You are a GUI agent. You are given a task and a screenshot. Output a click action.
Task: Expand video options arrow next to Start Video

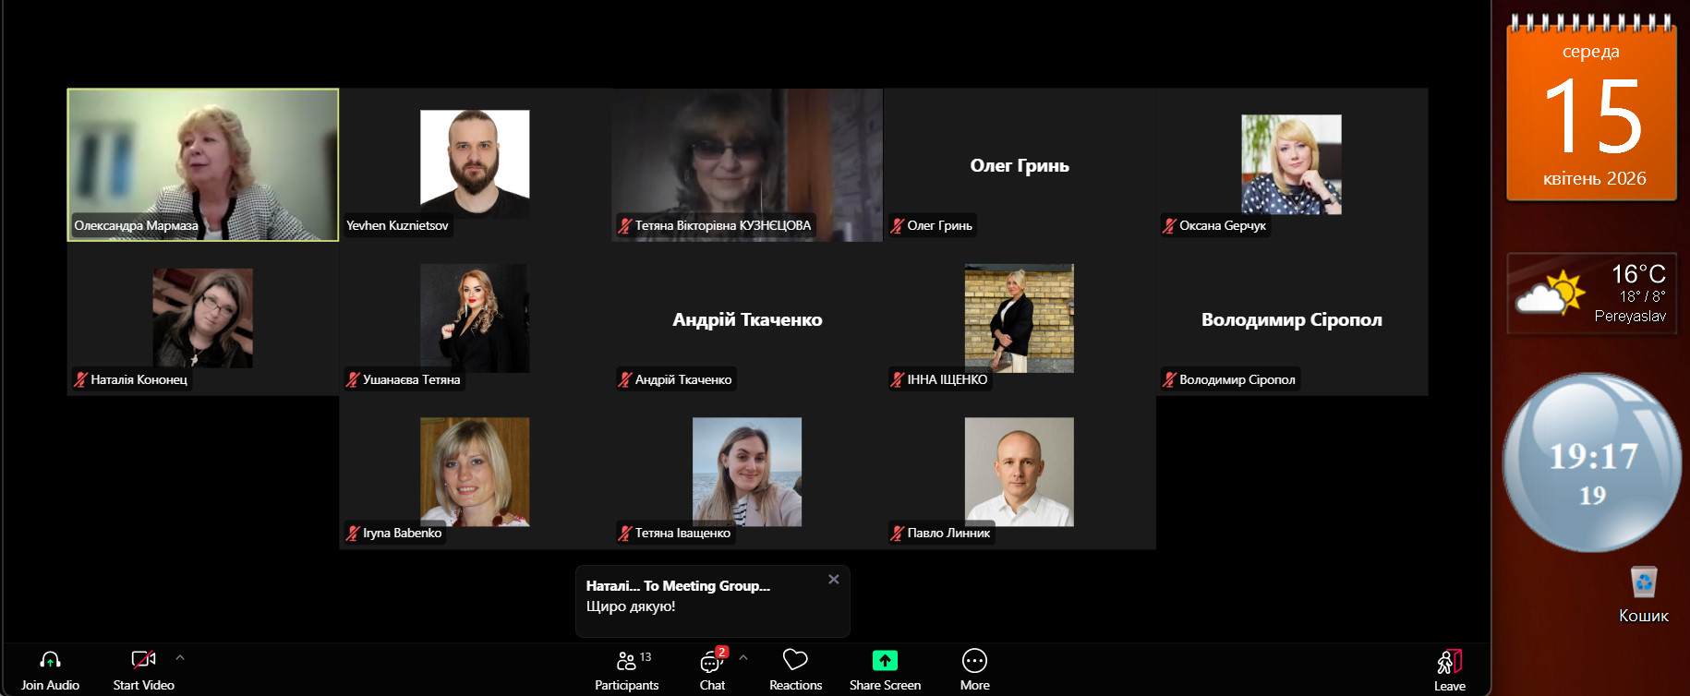[x=180, y=658]
